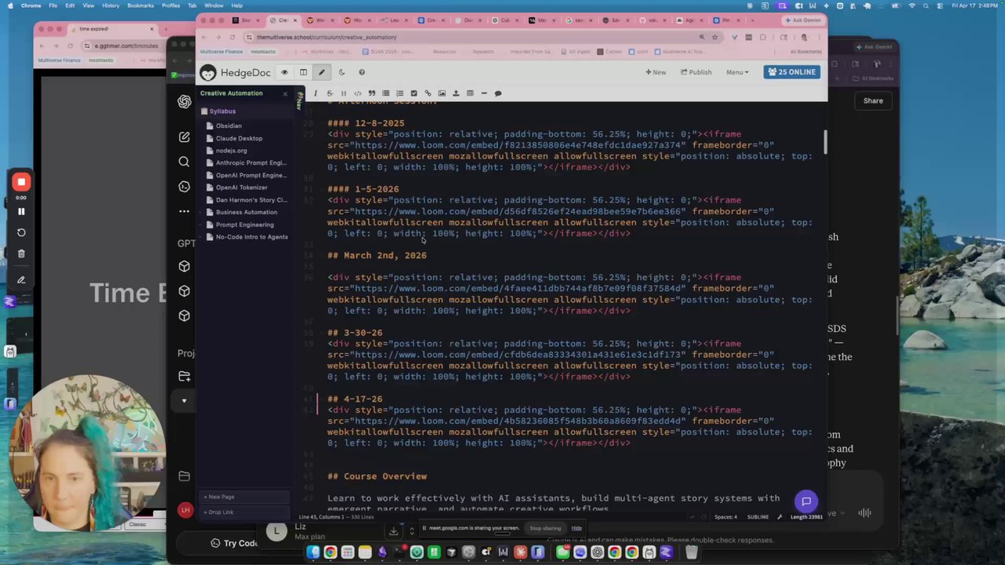
Task: Click the red stop recording button
Action: tap(21, 182)
